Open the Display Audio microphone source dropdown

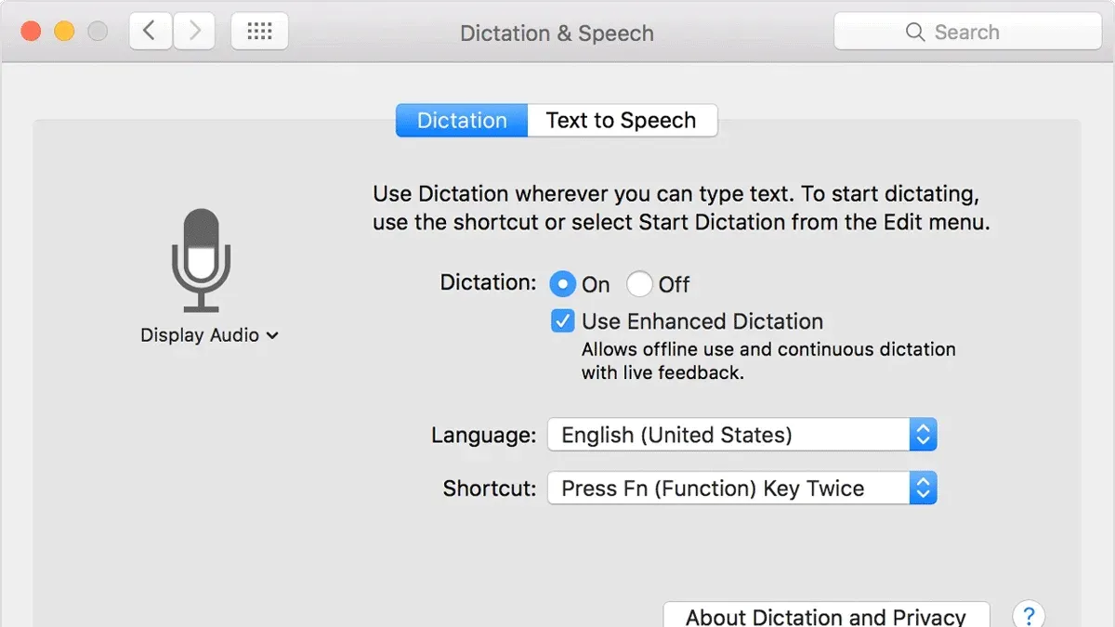tap(209, 335)
